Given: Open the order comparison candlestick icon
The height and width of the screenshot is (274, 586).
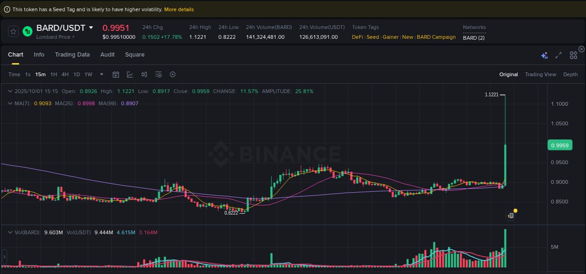Looking at the screenshot, I should click(x=144, y=74).
